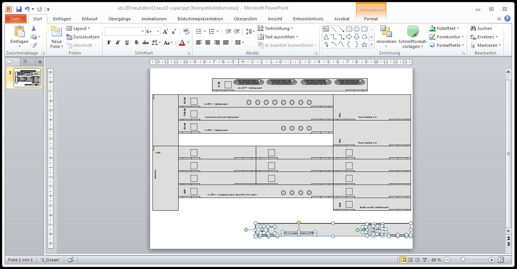Switch to the Einfügen tab
The image size is (517, 269).
62,19
